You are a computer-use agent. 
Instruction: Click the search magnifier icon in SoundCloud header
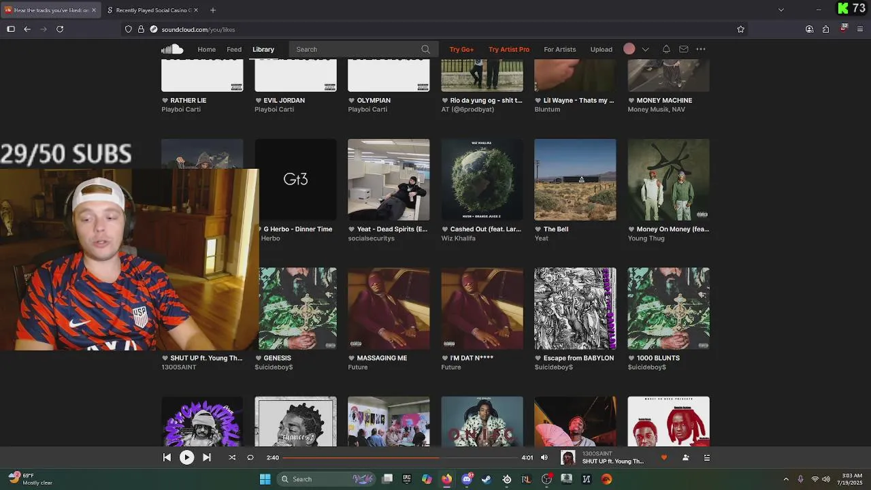pyautogui.click(x=425, y=49)
